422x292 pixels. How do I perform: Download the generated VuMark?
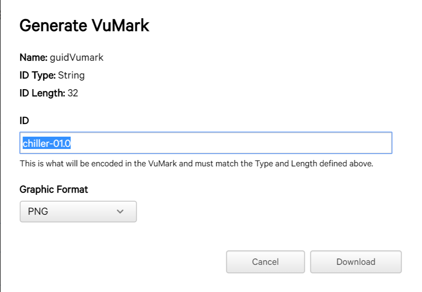tap(355, 262)
